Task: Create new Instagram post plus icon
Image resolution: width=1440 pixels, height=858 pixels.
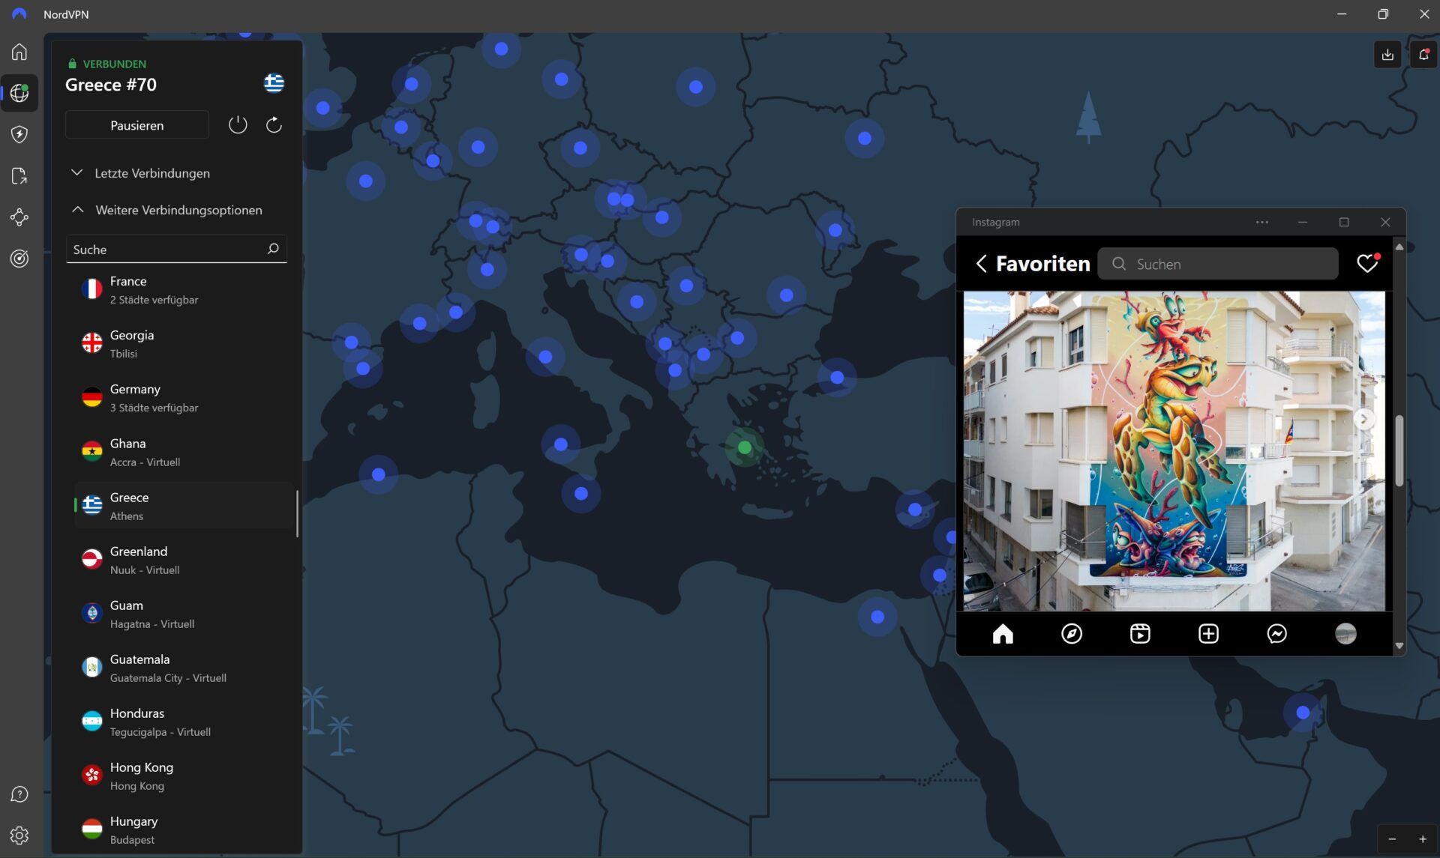Action: point(1208,634)
